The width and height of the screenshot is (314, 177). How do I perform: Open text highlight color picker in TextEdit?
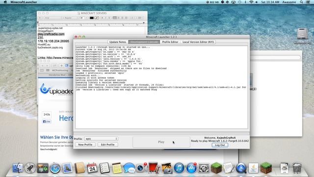tap(97, 18)
